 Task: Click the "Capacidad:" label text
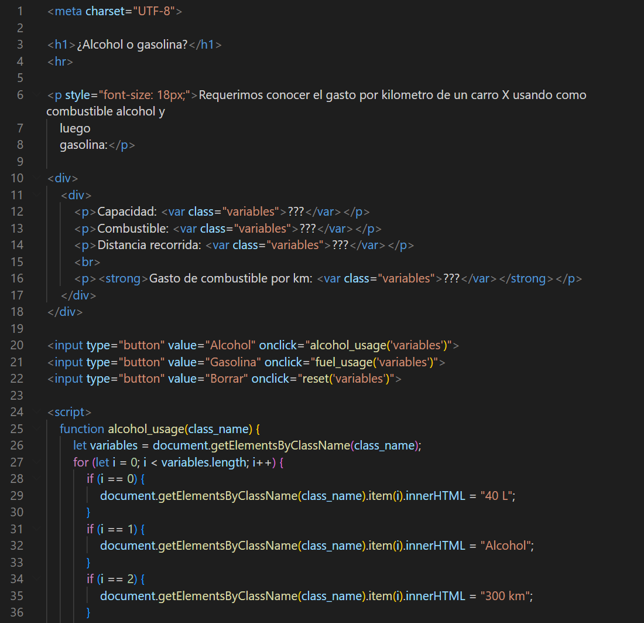(127, 212)
